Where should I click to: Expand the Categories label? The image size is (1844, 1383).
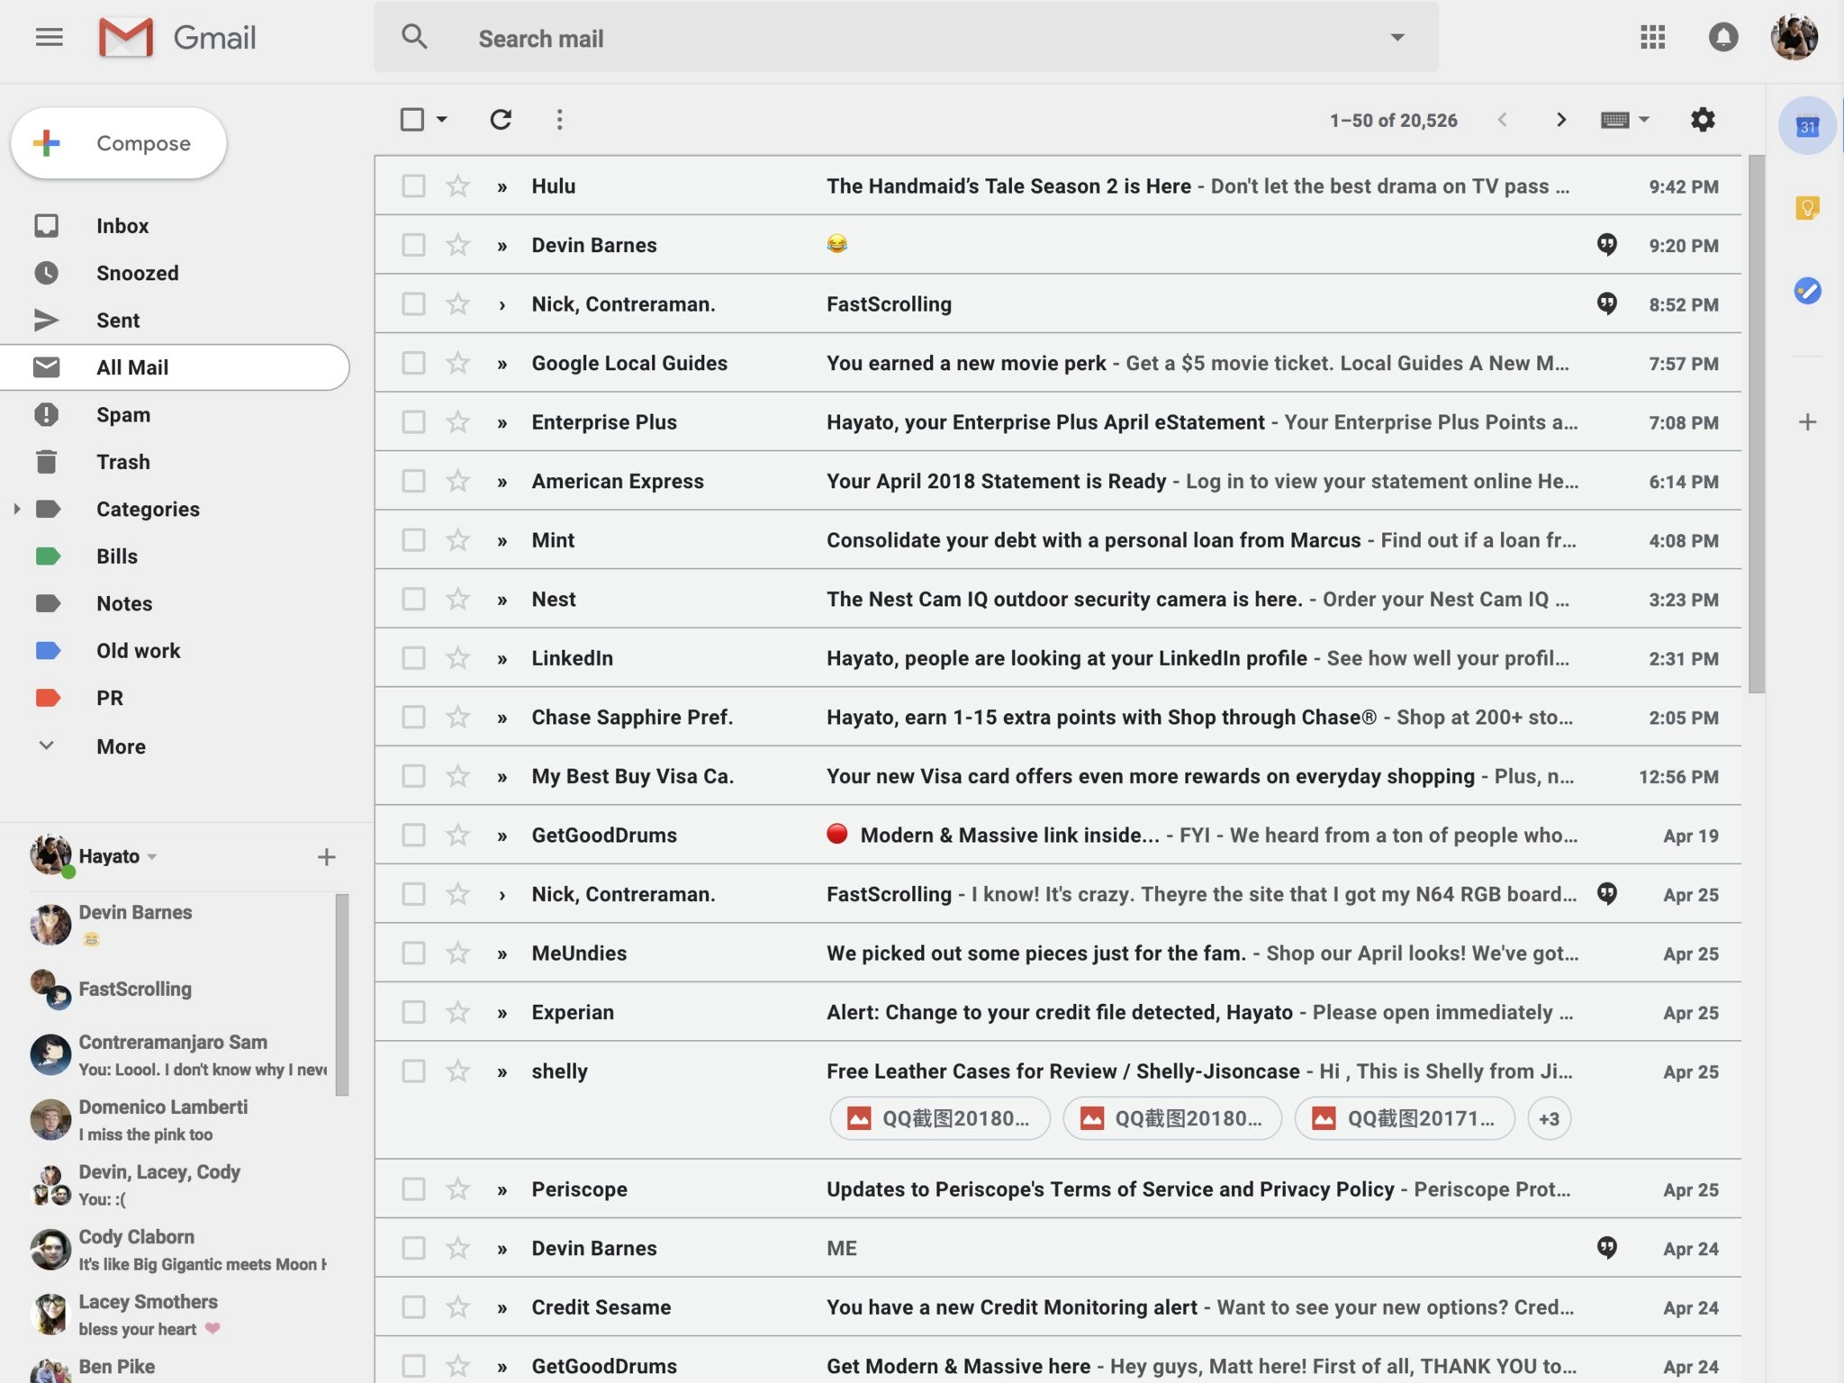tap(17, 509)
